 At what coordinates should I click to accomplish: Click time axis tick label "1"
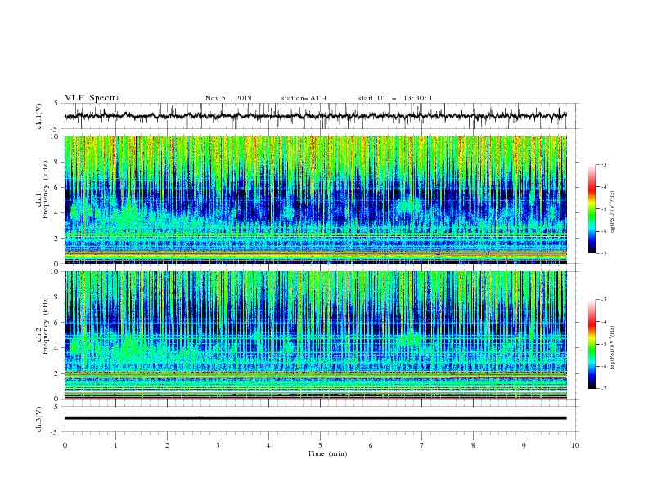(115, 445)
